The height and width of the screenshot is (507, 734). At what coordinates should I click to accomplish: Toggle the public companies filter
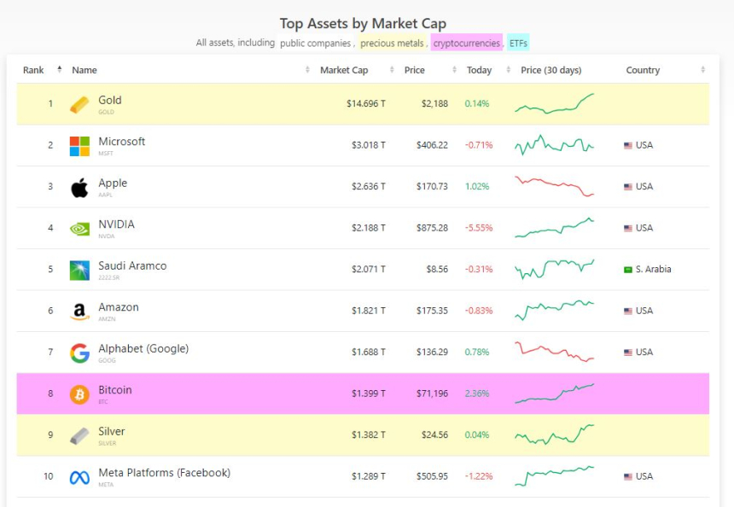coord(317,43)
